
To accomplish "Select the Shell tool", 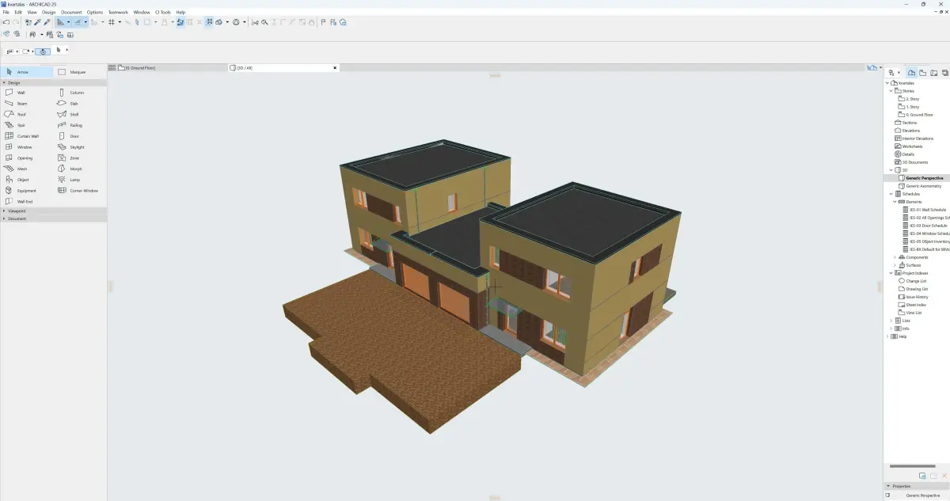I will click(79, 114).
